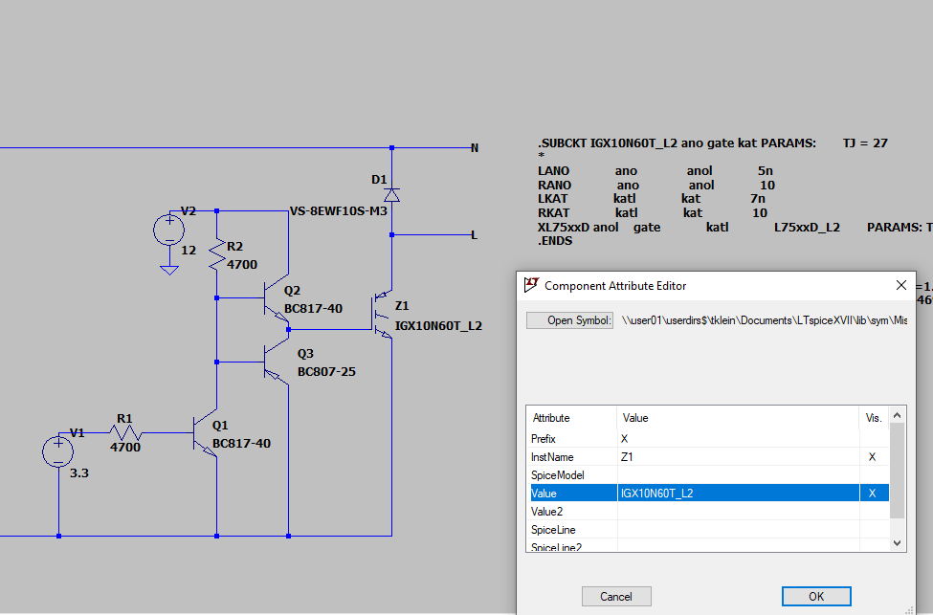The image size is (933, 615).
Task: Select voltage source V1 symbol
Action: (58, 450)
